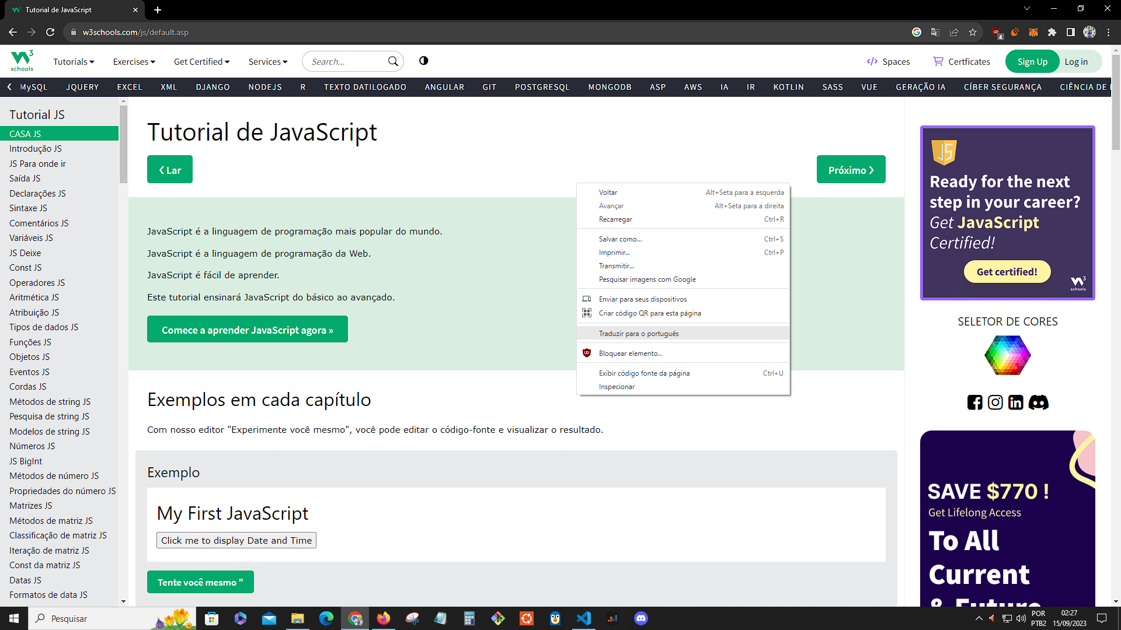
Task: Open the Spaces link
Action: (888, 61)
